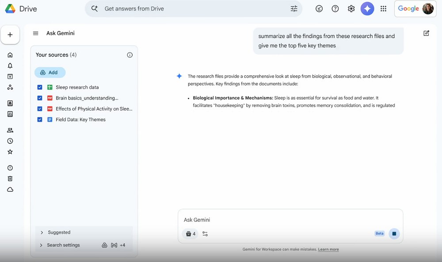Expand the Search settings section
The width and height of the screenshot is (442, 262).
click(x=41, y=245)
